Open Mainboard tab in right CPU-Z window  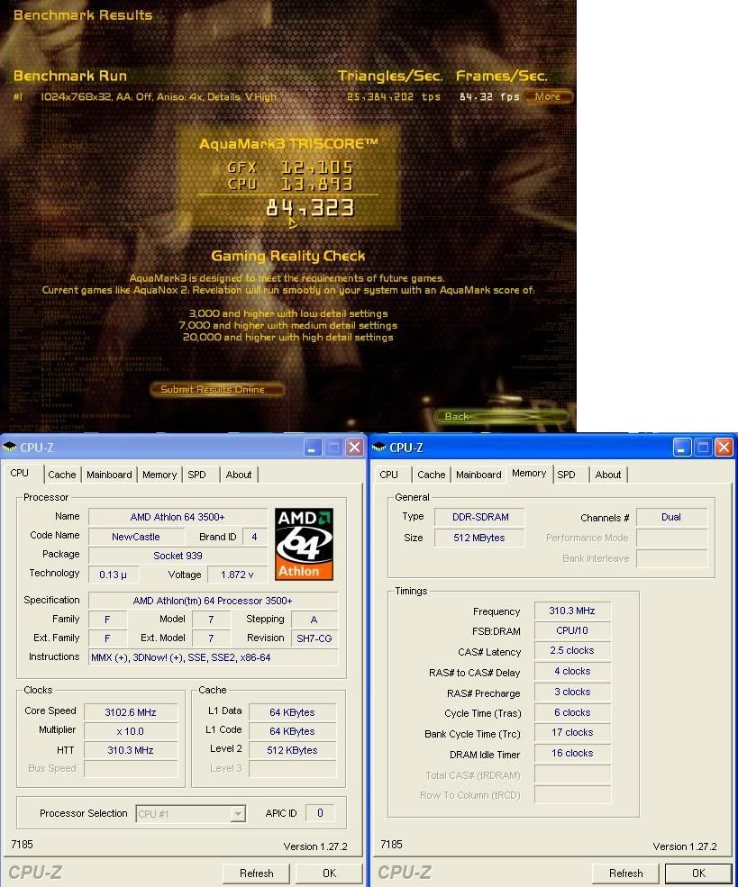click(478, 475)
